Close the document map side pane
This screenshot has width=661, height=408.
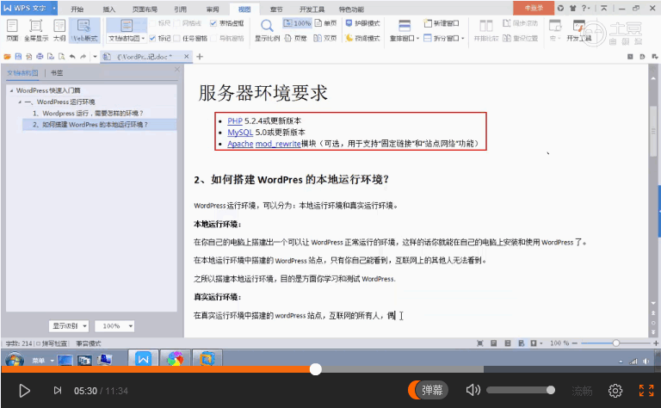point(177,69)
